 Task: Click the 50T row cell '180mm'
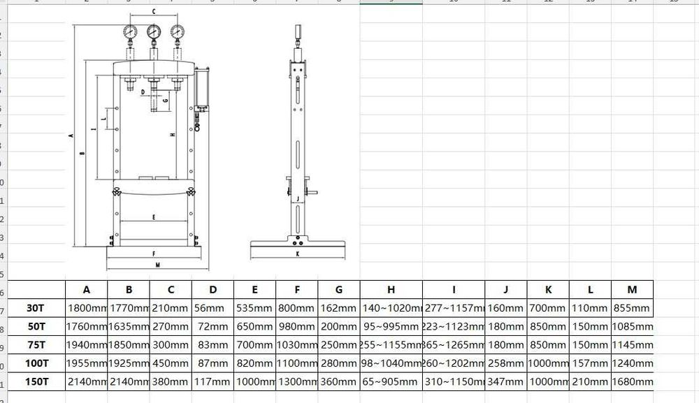tap(506, 326)
